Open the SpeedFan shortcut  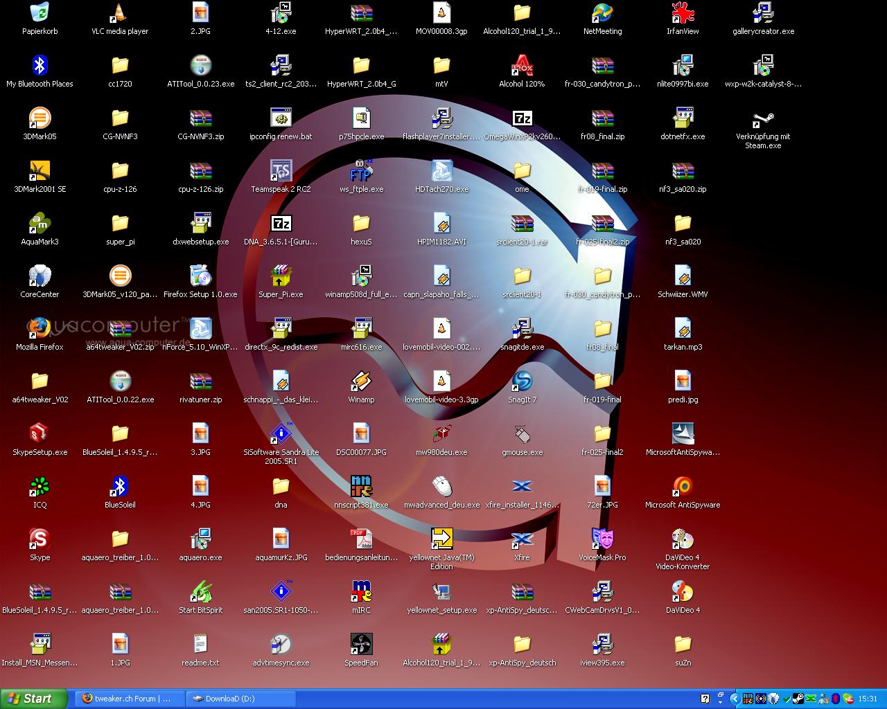click(361, 645)
